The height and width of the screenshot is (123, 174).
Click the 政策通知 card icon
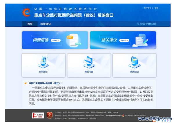[x=43, y=62]
